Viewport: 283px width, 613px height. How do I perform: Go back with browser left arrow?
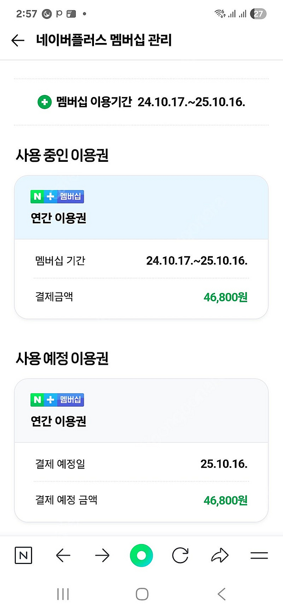pos(63,555)
